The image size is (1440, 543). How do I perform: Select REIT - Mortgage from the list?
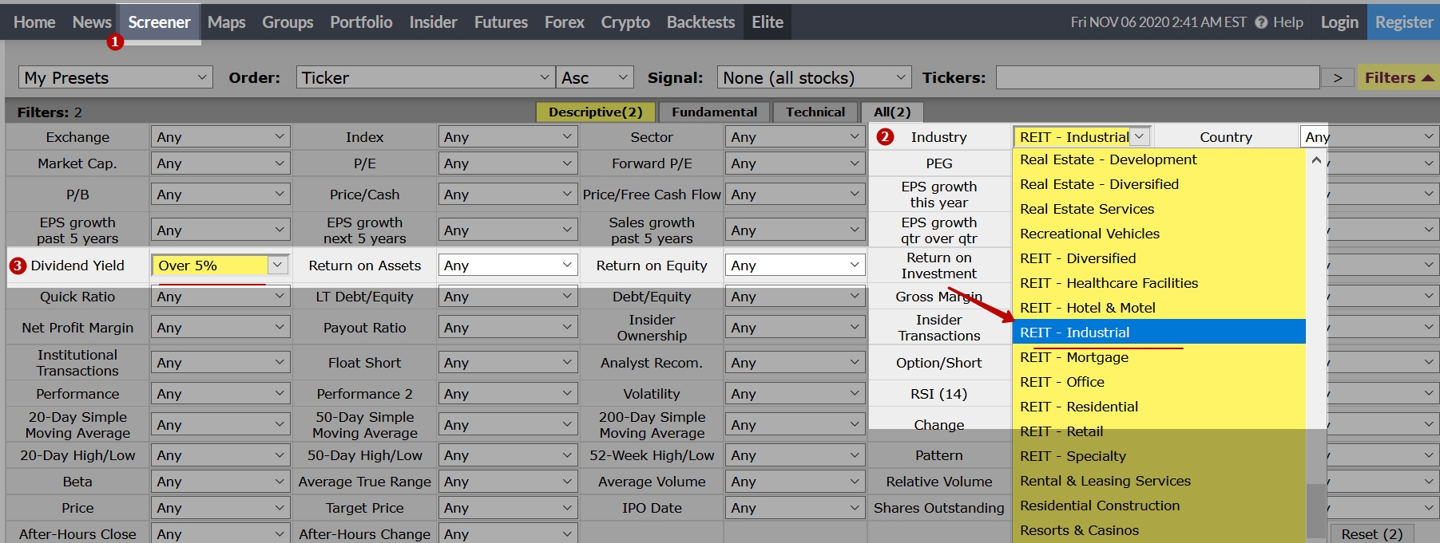pyautogui.click(x=1073, y=357)
